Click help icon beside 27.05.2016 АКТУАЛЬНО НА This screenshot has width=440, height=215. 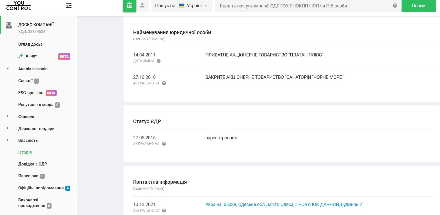[164, 144]
